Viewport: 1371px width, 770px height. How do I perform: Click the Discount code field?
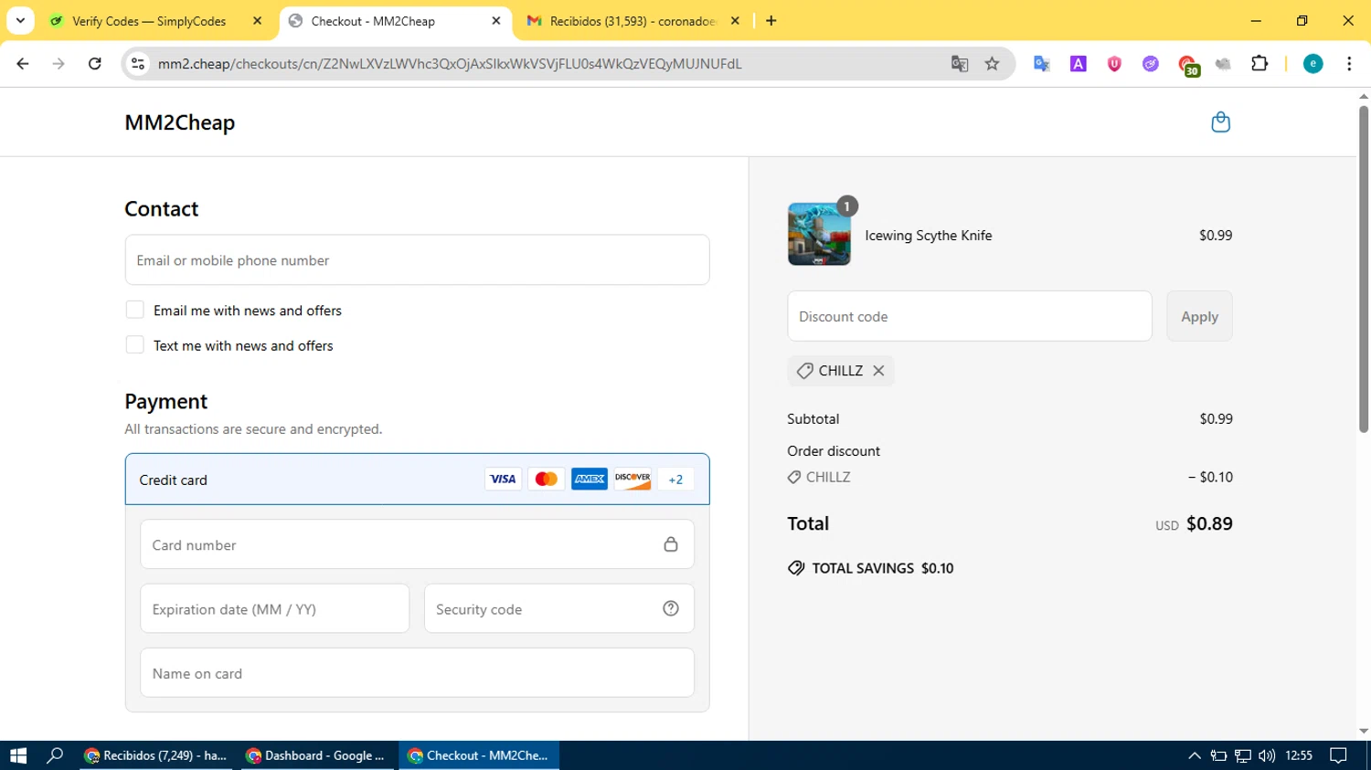click(x=970, y=316)
